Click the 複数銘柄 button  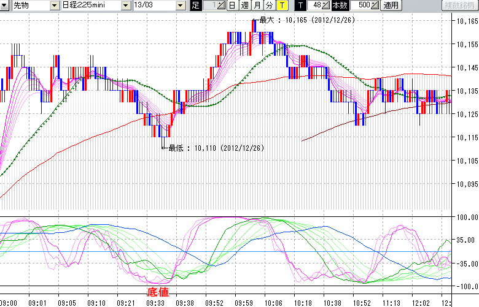(x=461, y=6)
